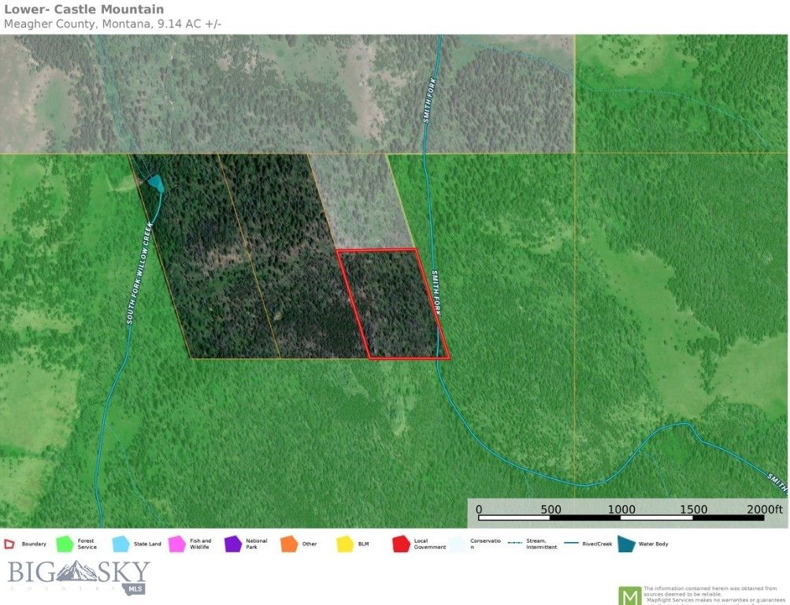The image size is (790, 605).
Task: Click the Conservation legend swatch
Action: tap(456, 544)
